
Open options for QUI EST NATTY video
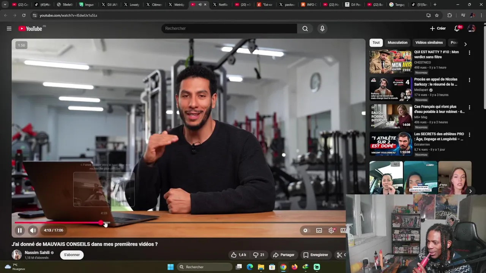(x=469, y=53)
